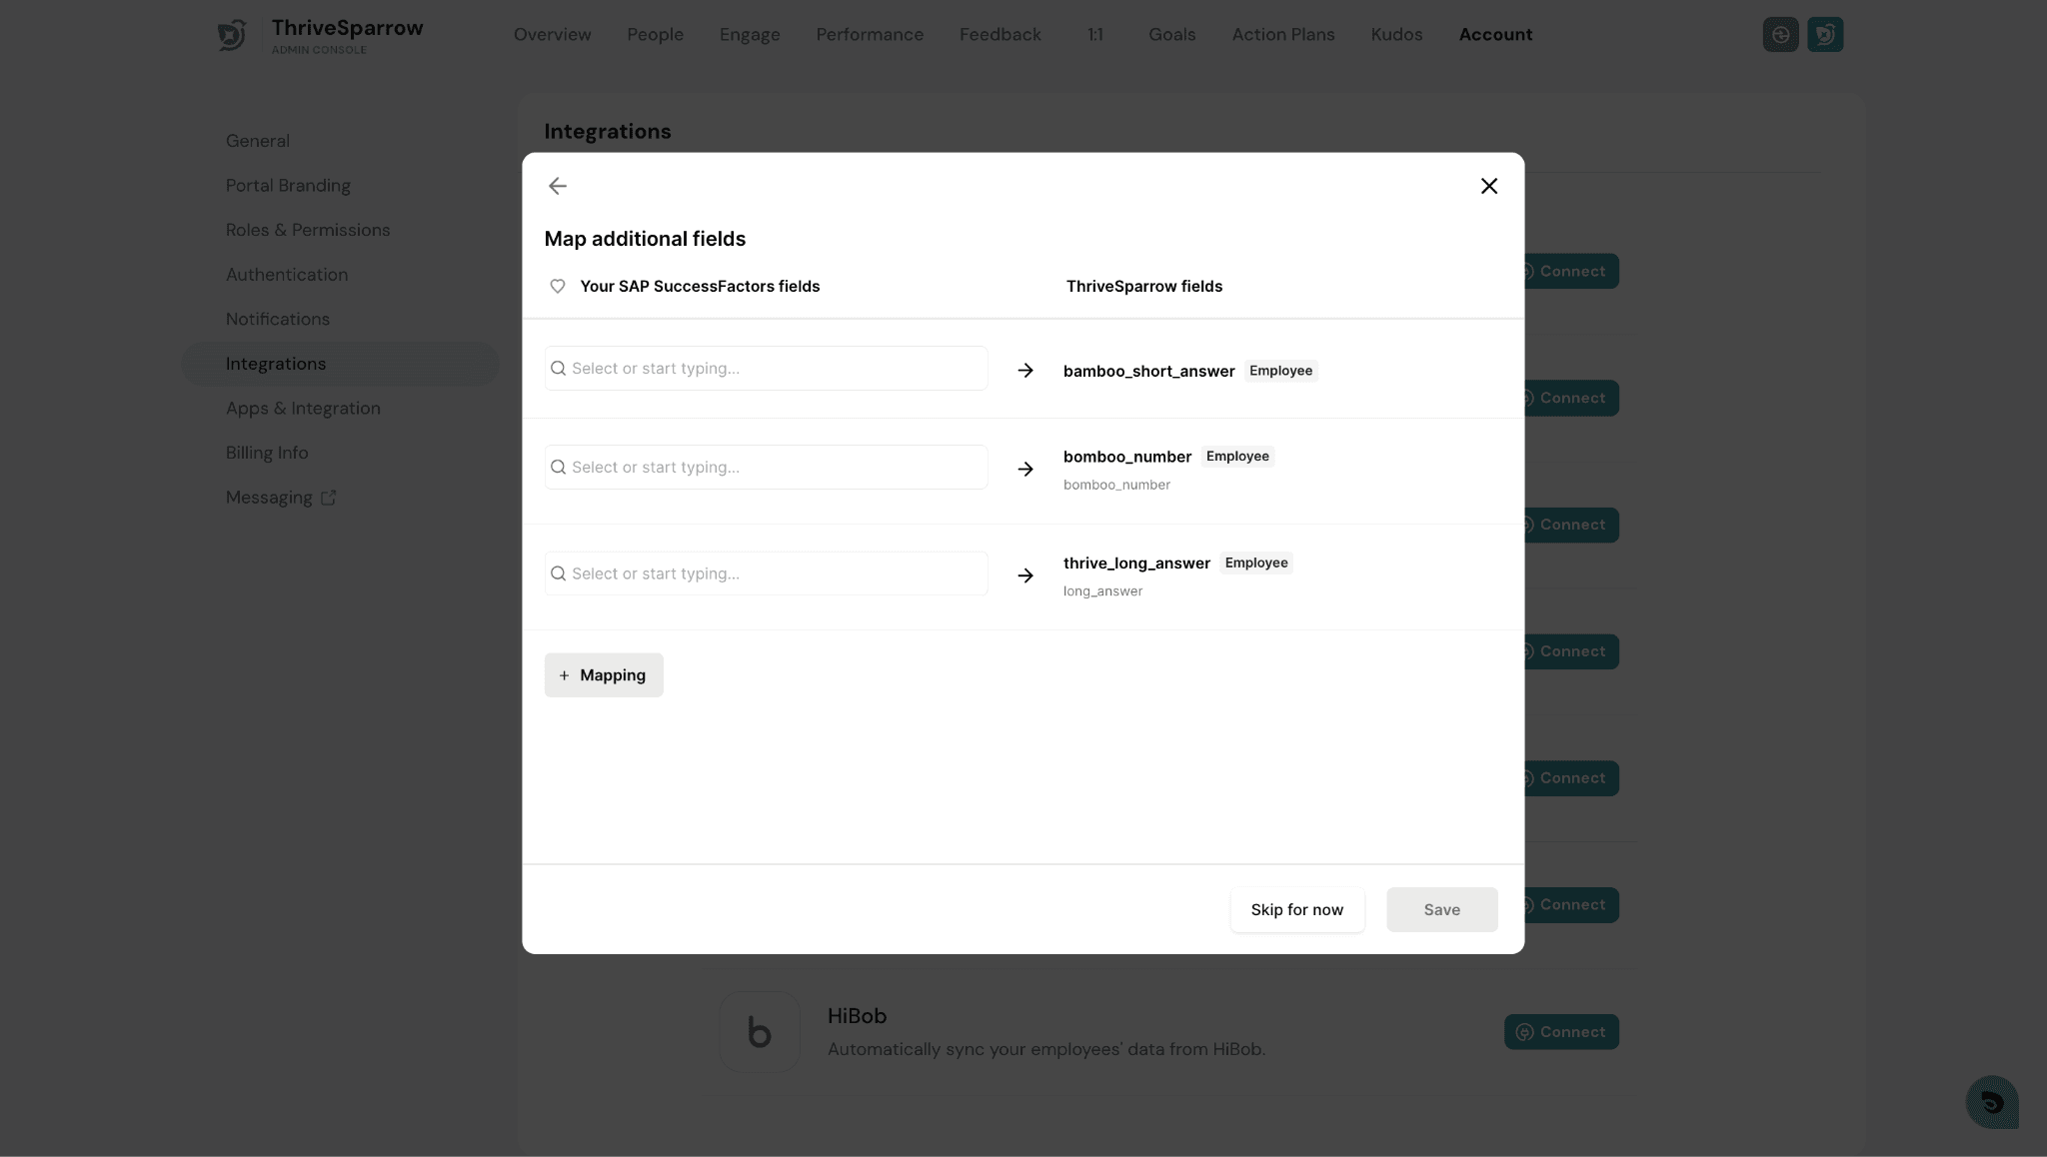Viewport: 2047px width, 1157px height.
Task: Open the Messaging link in the sidebar
Action: tap(269, 498)
